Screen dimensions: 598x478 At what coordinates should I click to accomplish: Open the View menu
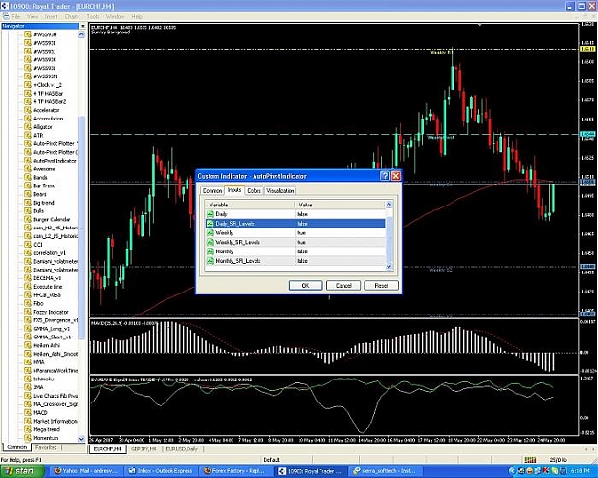tap(33, 17)
